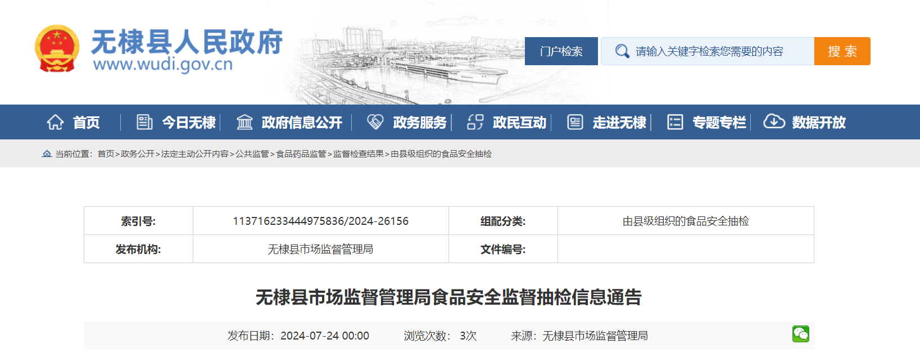Click the national emblem logo
Viewport: 920px width, 353px height.
pos(57,49)
